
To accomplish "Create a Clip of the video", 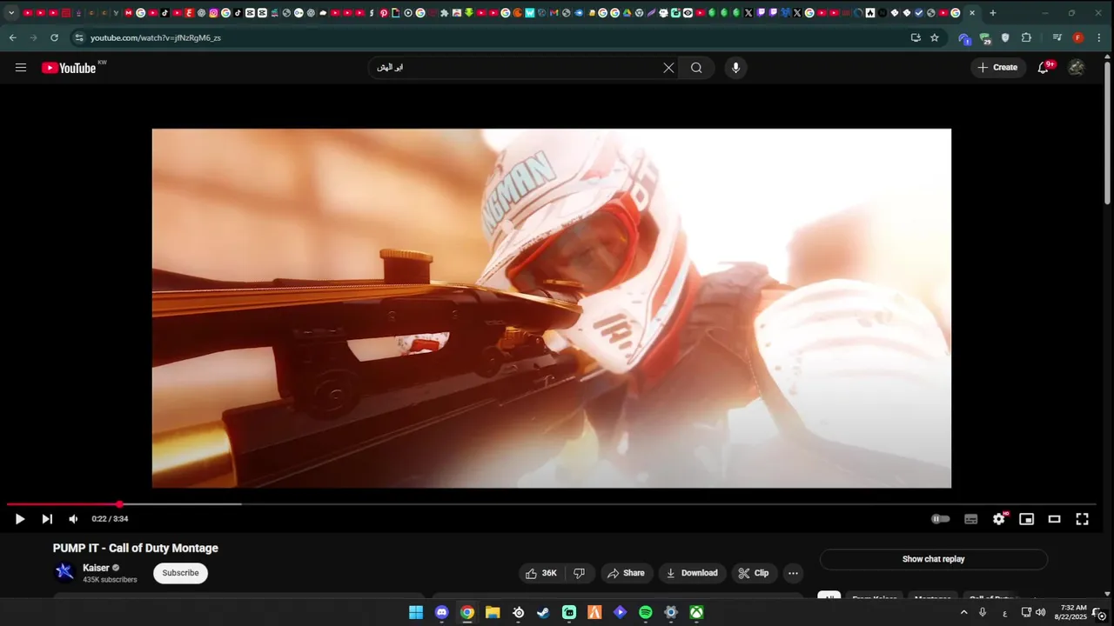I will click(x=754, y=573).
